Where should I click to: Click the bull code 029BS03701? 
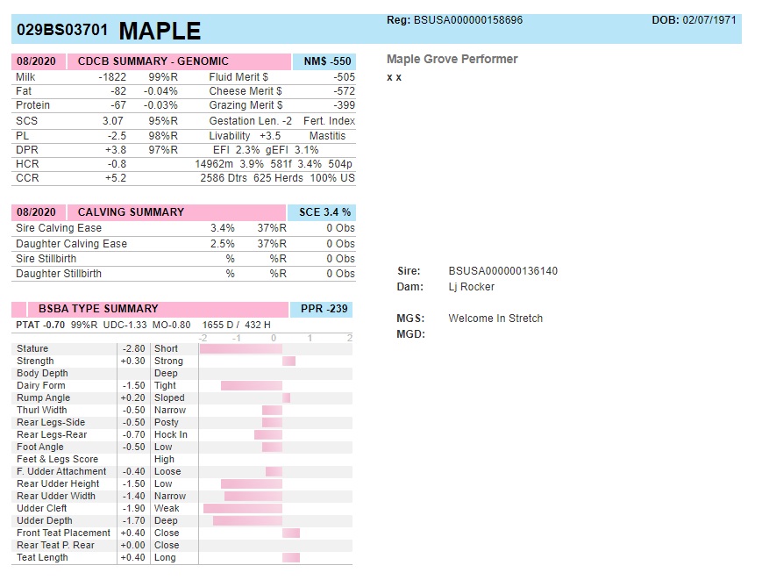[61, 30]
